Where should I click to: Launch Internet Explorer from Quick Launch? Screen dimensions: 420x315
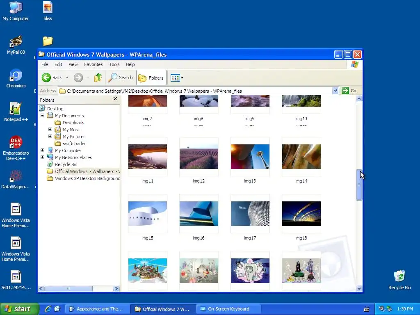[x=48, y=309]
